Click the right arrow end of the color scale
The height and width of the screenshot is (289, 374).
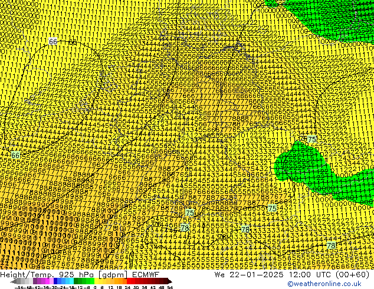[170, 281]
